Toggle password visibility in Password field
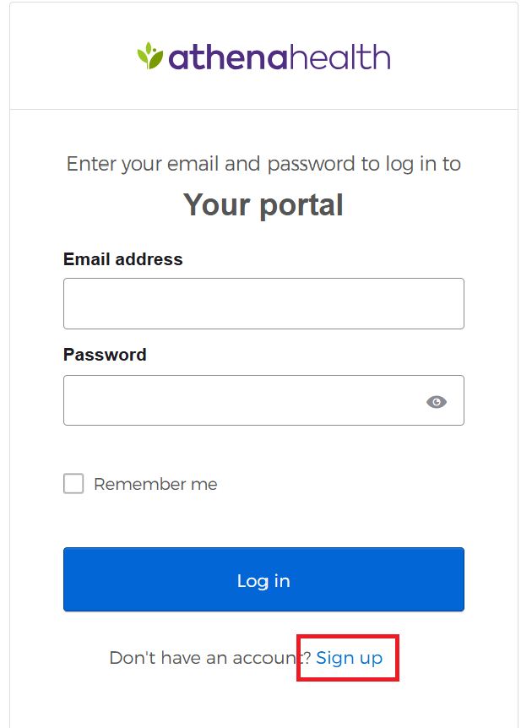532x728 pixels. pyautogui.click(x=436, y=401)
